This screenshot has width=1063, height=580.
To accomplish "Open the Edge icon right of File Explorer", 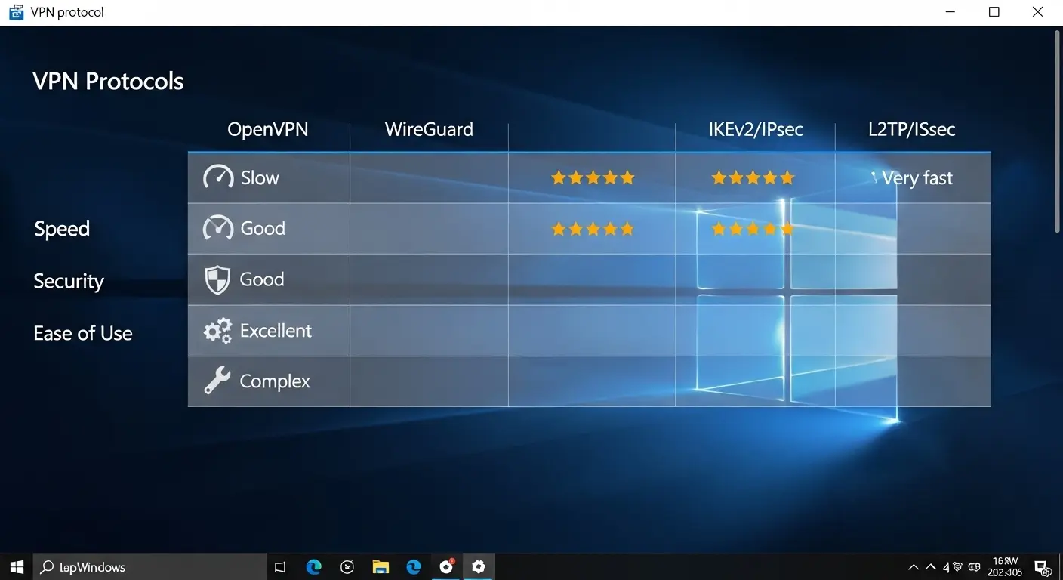I will [414, 566].
